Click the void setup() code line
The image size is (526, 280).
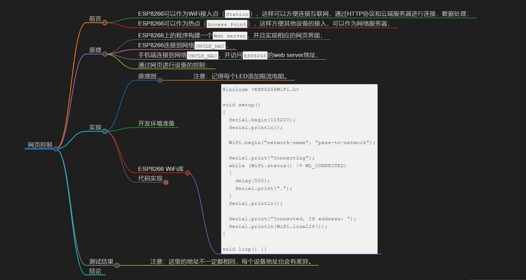[x=242, y=105]
